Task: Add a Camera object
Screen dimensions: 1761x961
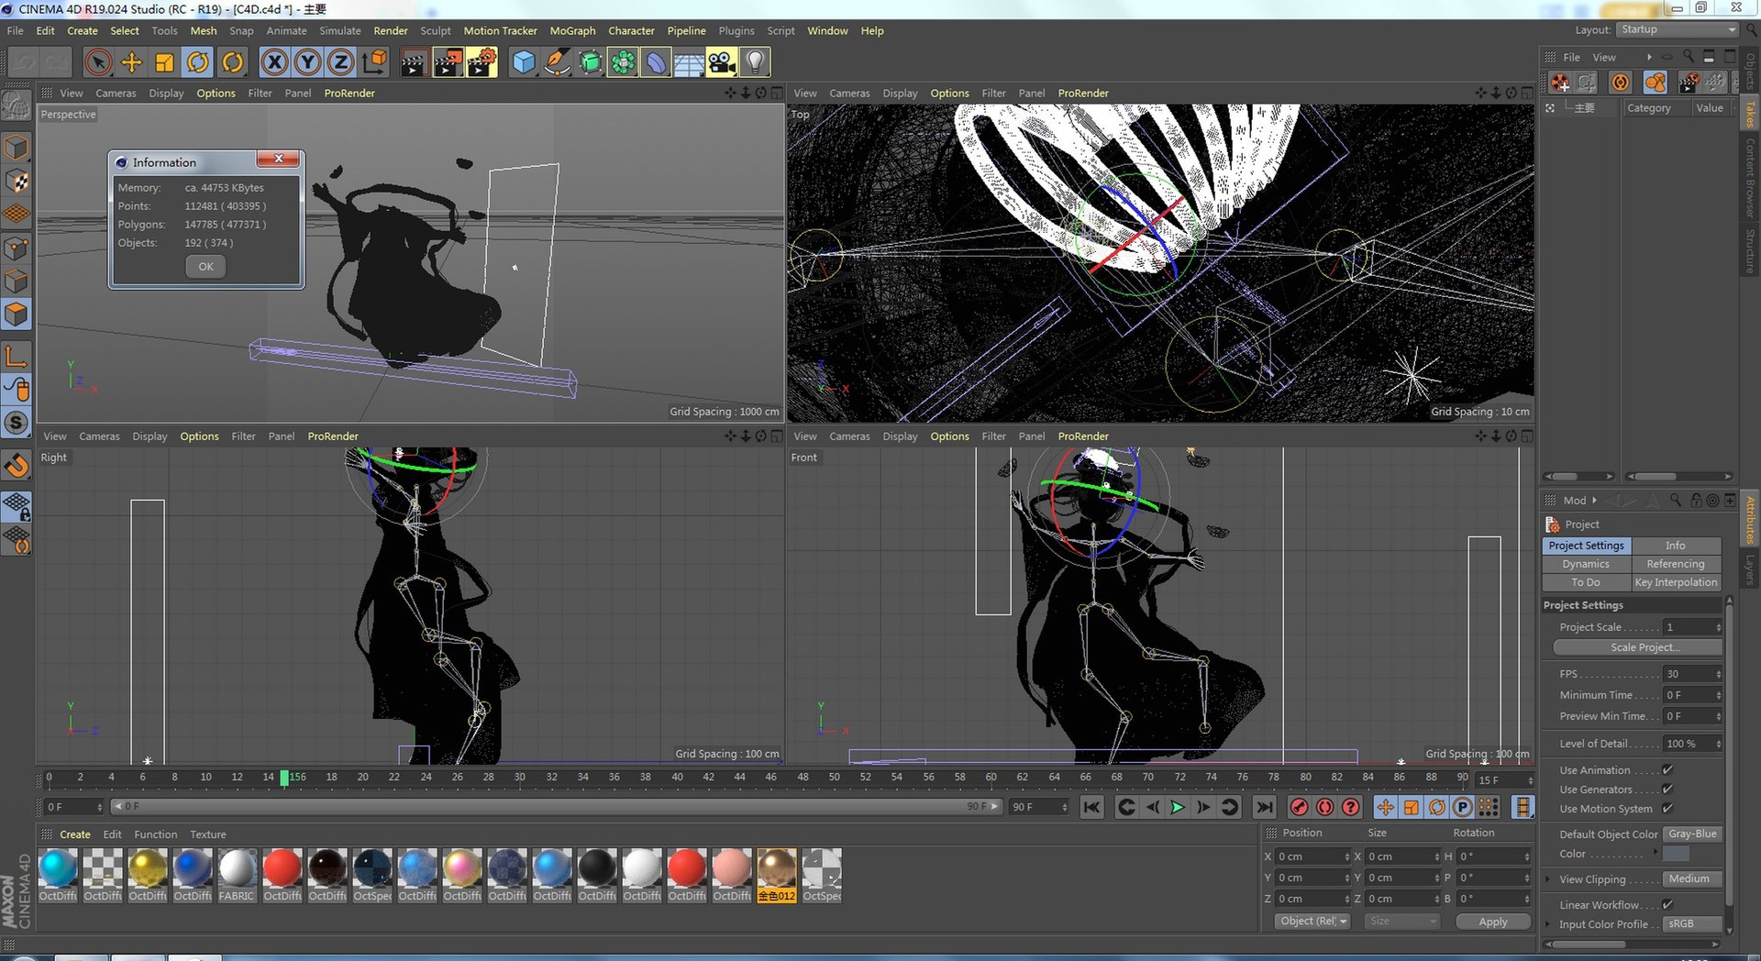Action: pyautogui.click(x=722, y=62)
